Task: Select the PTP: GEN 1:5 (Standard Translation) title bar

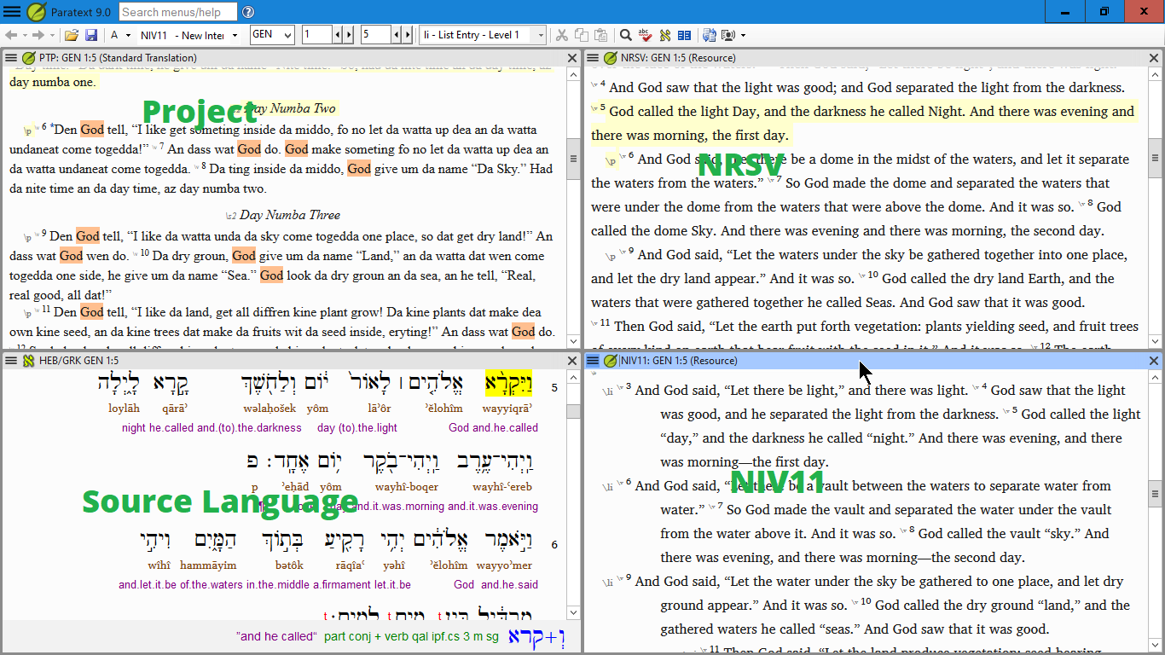Action: pyautogui.click(x=291, y=58)
